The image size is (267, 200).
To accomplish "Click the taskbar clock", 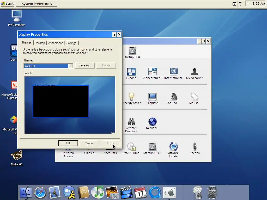I will (x=258, y=4).
